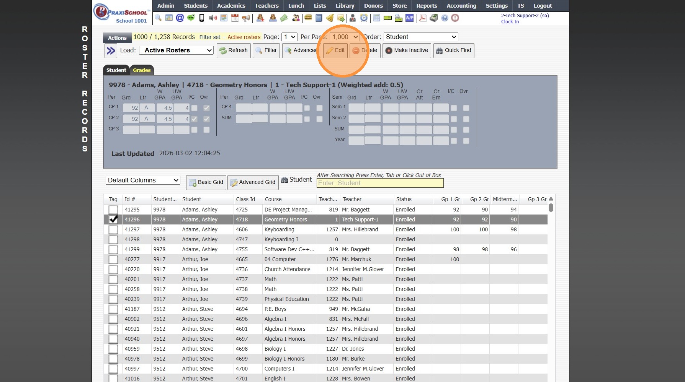Check tag box for DE Project Management row

point(113,210)
